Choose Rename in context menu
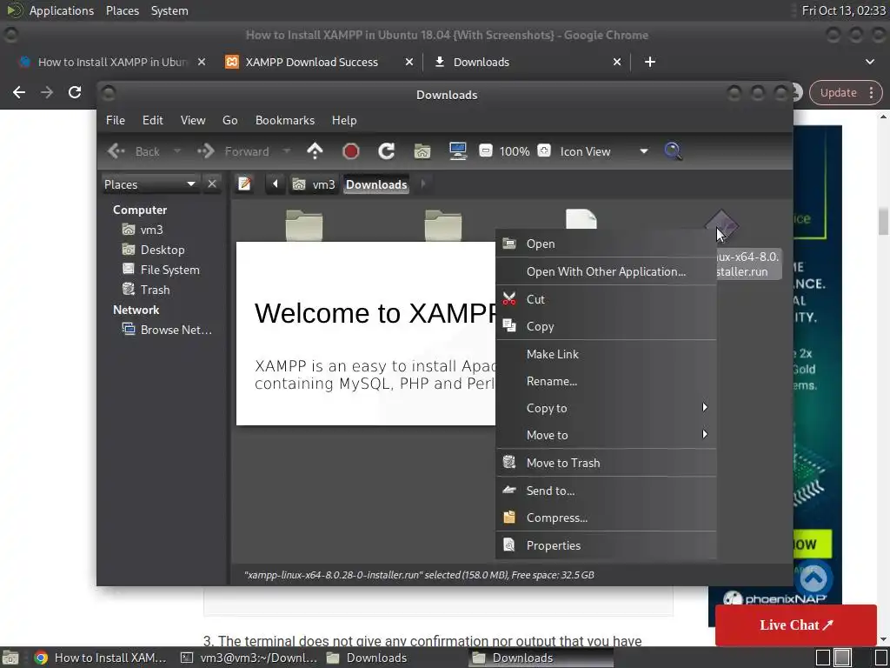890x668 pixels. pos(606,381)
